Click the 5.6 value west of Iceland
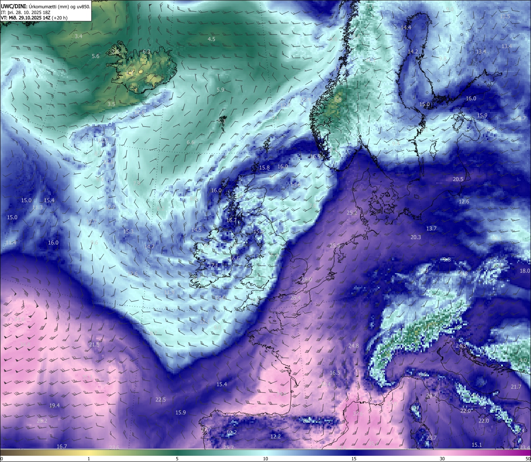Screen dimensions: 531x462 (95, 56)
